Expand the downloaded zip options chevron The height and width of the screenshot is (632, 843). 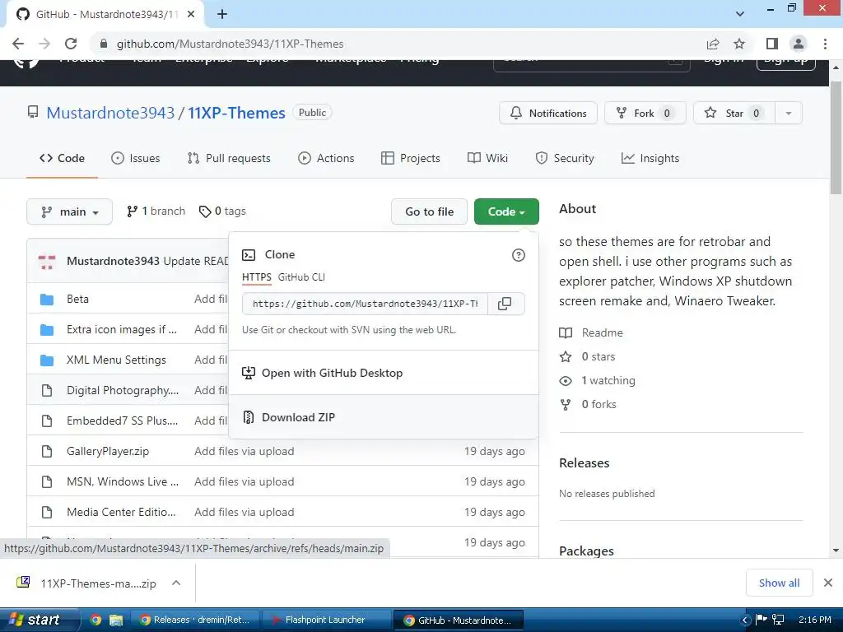[x=176, y=583]
